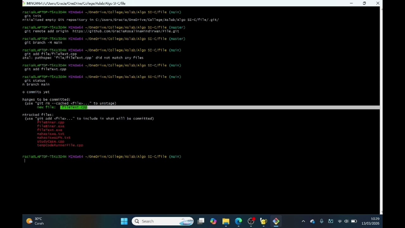Image resolution: width=405 pixels, height=228 pixels.
Task: Launch Copilot from the taskbar
Action: pos(213,221)
